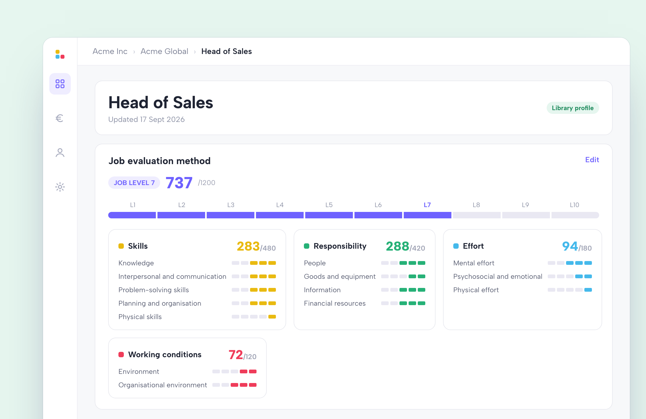Click the red Working conditions color dot
This screenshot has width=646, height=419.
pyautogui.click(x=121, y=355)
